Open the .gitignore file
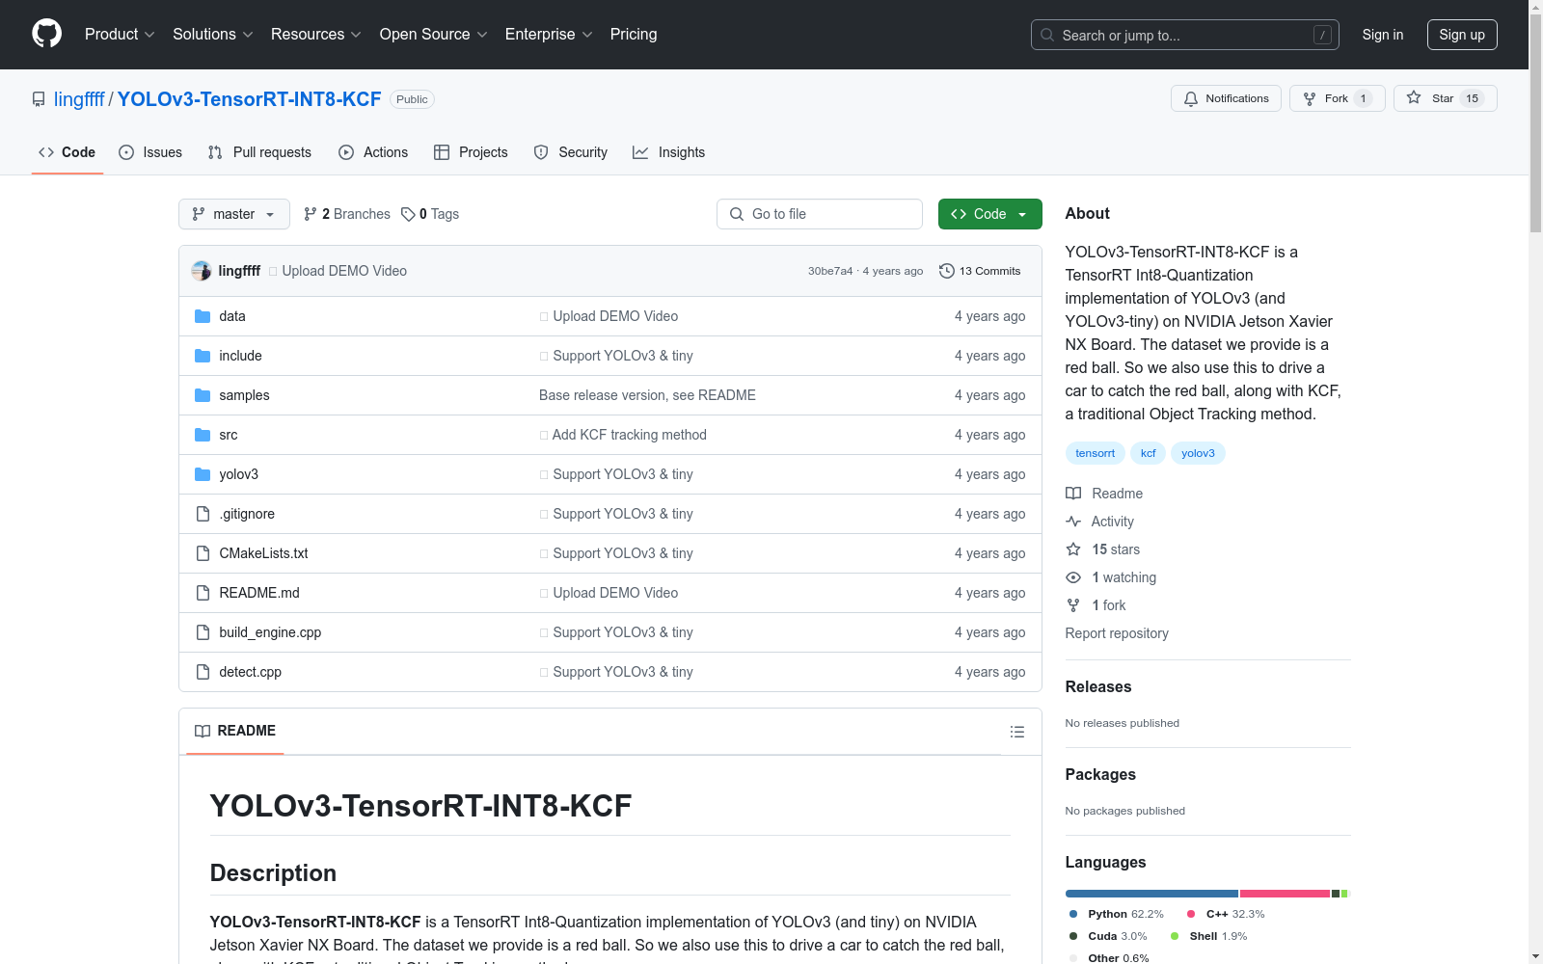The width and height of the screenshot is (1543, 964). pos(247,514)
